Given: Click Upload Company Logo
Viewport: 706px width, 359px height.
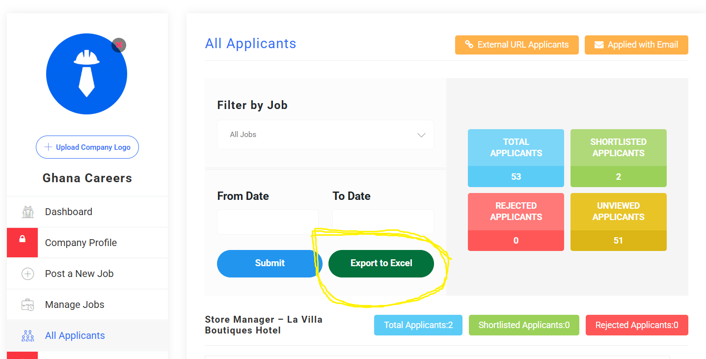Looking at the screenshot, I should (x=87, y=147).
